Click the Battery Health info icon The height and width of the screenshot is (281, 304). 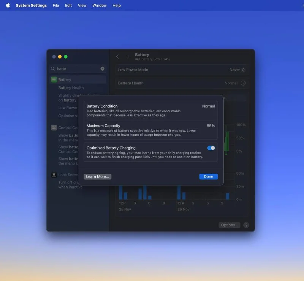[243, 83]
